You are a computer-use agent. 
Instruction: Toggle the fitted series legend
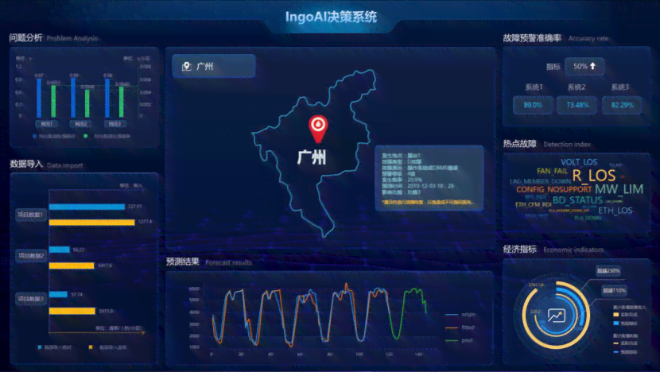point(460,327)
